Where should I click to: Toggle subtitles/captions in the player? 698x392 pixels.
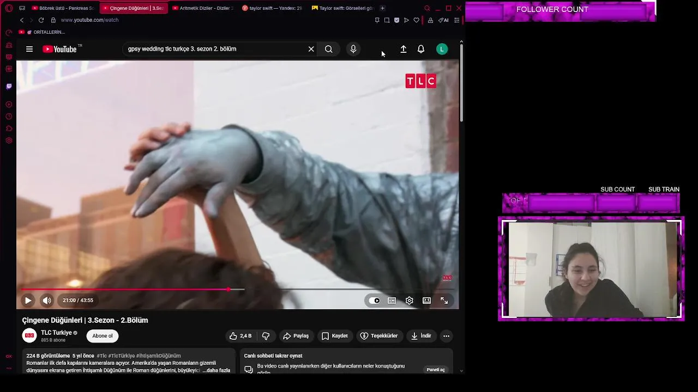392,300
